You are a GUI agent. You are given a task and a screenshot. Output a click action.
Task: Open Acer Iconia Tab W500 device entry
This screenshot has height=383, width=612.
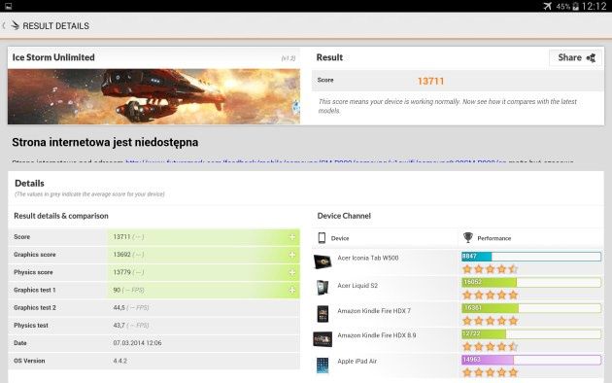click(x=367, y=258)
